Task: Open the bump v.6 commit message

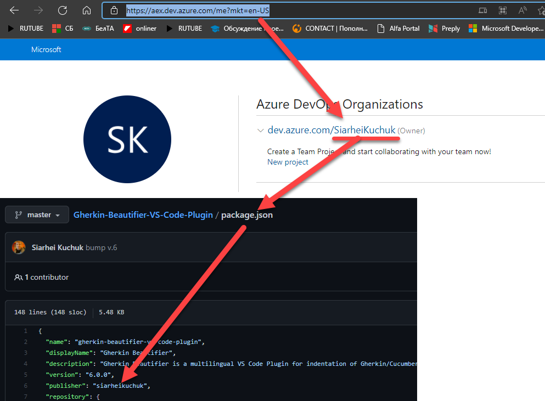Action: click(101, 247)
